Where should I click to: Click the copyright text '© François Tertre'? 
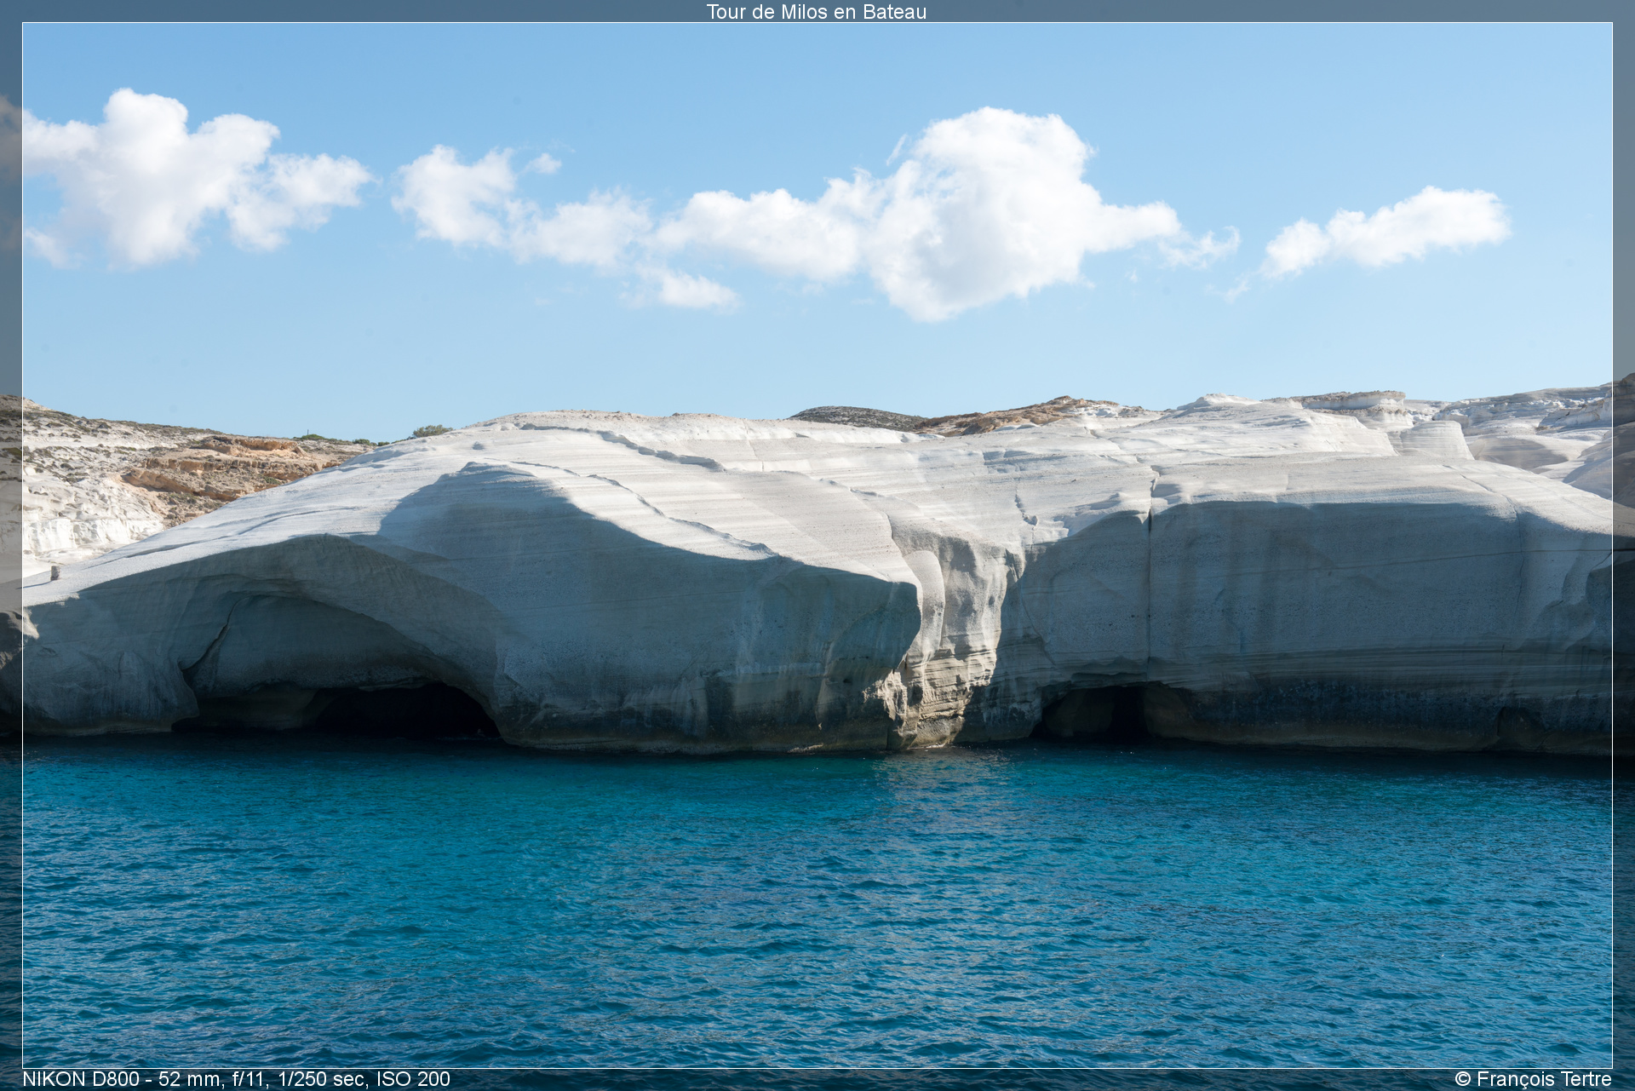1533,1079
